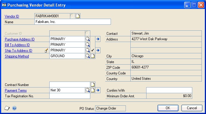Open note icon beside Payment Terms
This screenshot has height=114, width=206.
click(93, 90)
